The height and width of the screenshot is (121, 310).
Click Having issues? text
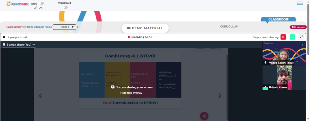[14, 27]
